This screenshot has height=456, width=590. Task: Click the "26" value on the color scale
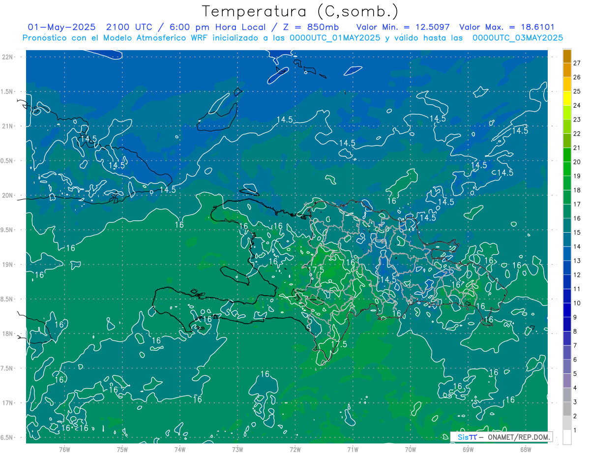click(x=577, y=77)
